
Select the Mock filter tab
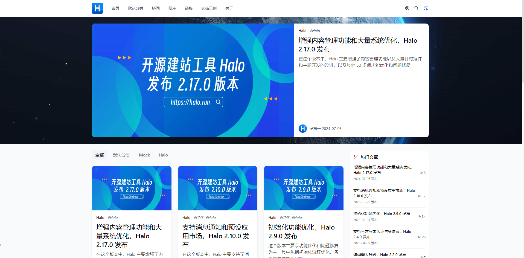click(x=144, y=155)
